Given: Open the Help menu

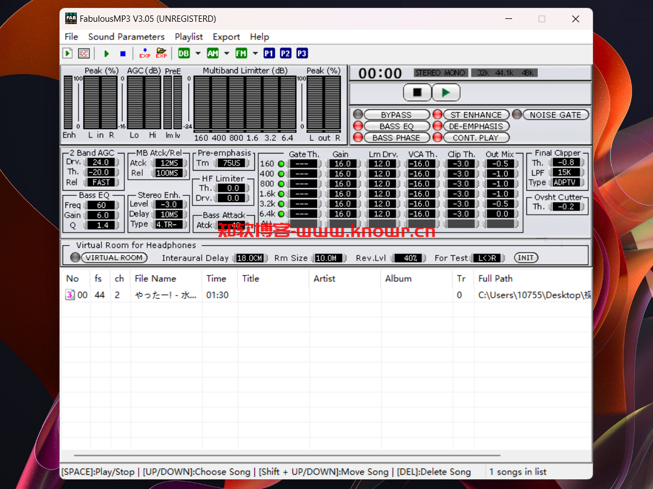Looking at the screenshot, I should (x=259, y=37).
